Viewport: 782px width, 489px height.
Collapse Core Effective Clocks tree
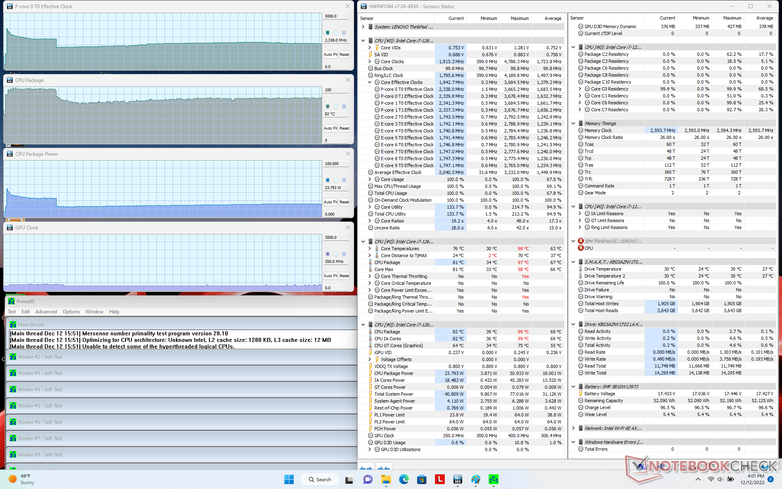[x=369, y=82]
